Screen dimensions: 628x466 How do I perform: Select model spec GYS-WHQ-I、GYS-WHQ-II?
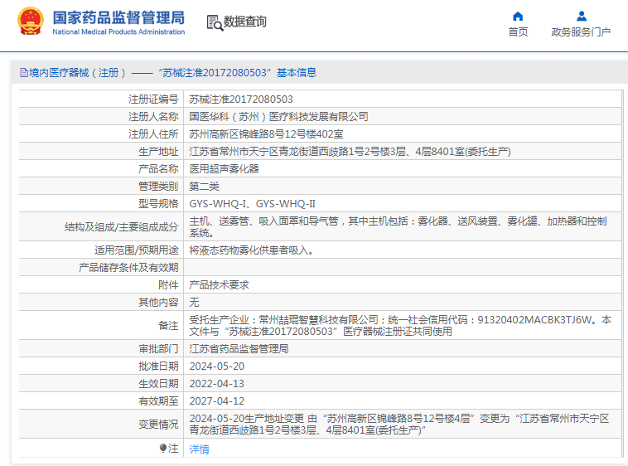tap(253, 203)
